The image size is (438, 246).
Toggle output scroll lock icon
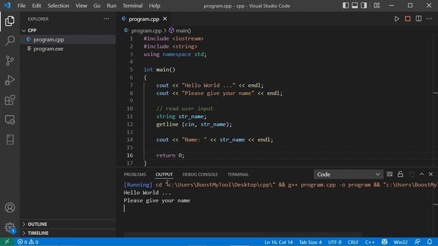(400, 174)
